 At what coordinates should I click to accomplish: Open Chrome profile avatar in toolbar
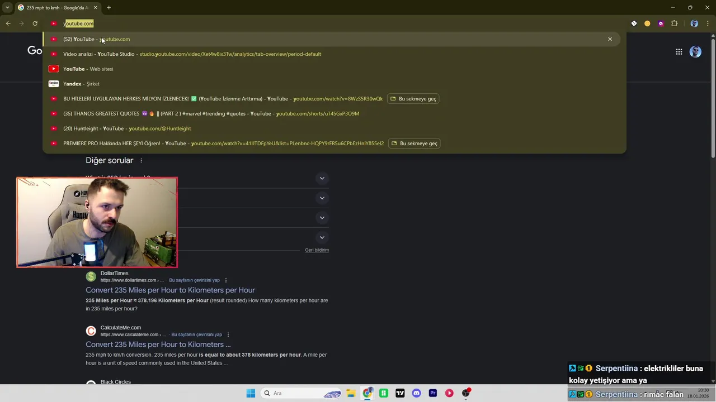tap(694, 23)
